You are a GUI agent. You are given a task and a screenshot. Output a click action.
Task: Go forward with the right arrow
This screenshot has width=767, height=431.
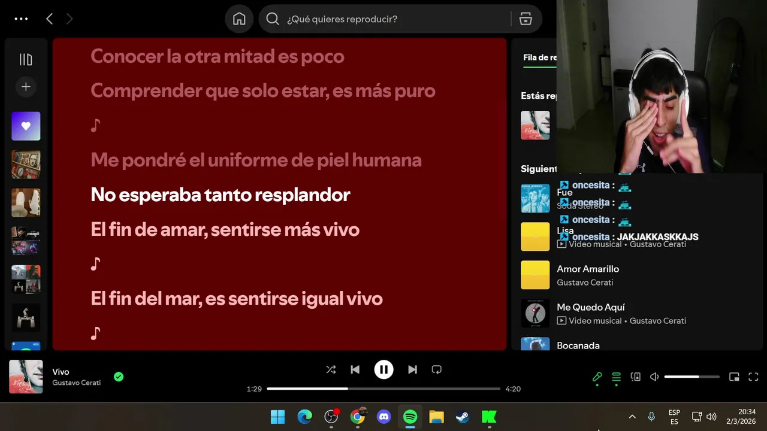pos(70,19)
